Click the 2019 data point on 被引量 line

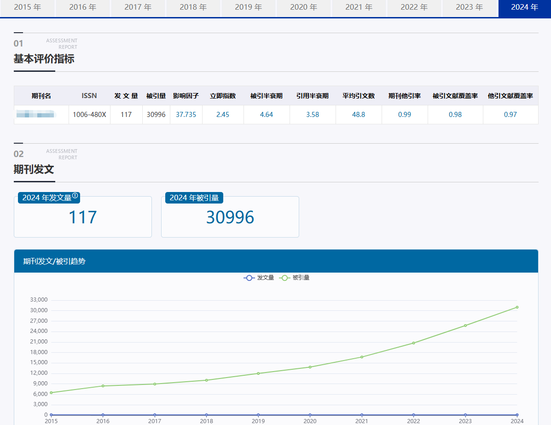[x=258, y=373]
